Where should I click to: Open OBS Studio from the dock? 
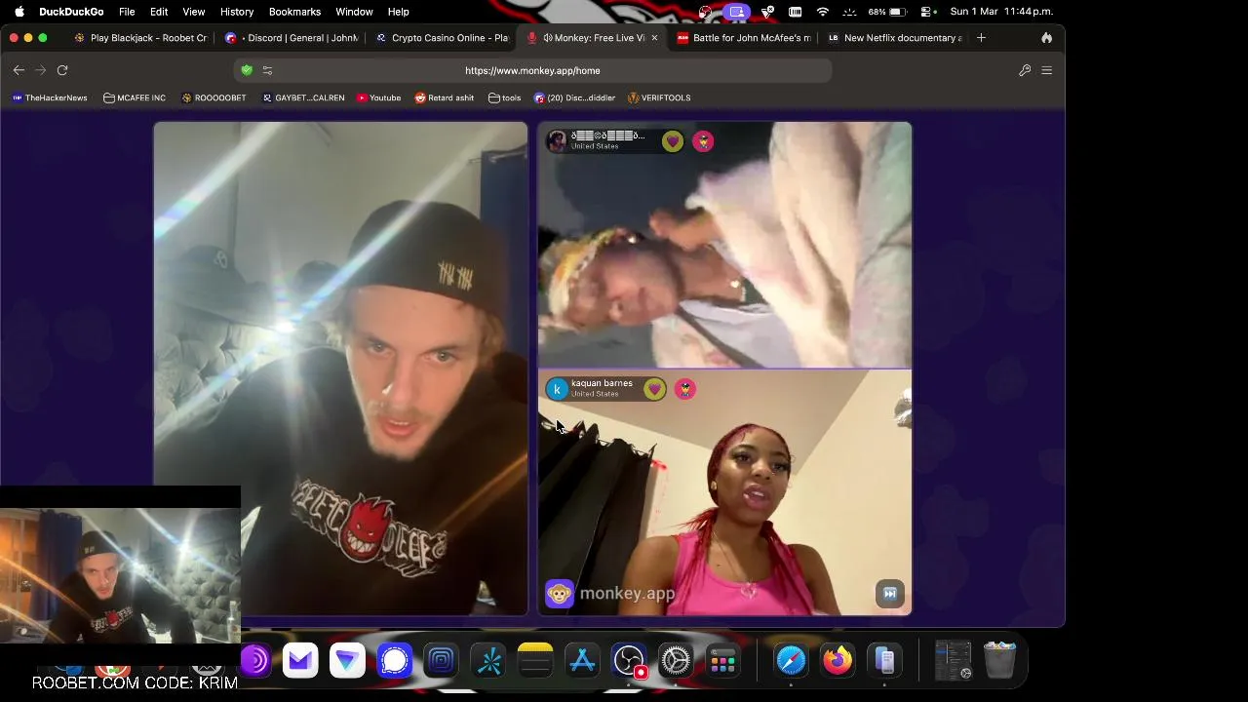(x=629, y=661)
